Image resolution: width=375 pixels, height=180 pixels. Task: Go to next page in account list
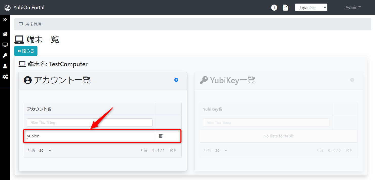(173, 150)
